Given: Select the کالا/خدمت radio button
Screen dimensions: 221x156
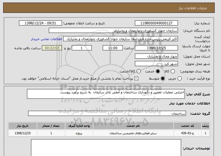Looking at the screenshot, I should [139, 71].
